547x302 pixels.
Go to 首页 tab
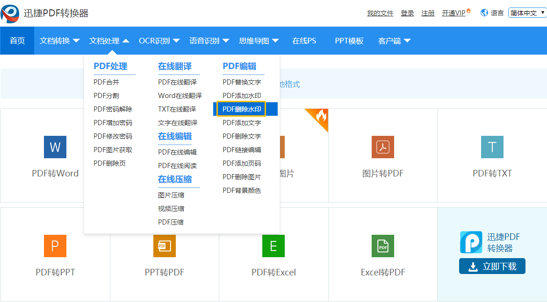pos(17,41)
